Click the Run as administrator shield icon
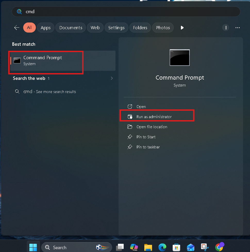The height and width of the screenshot is (252, 250). (x=130, y=117)
